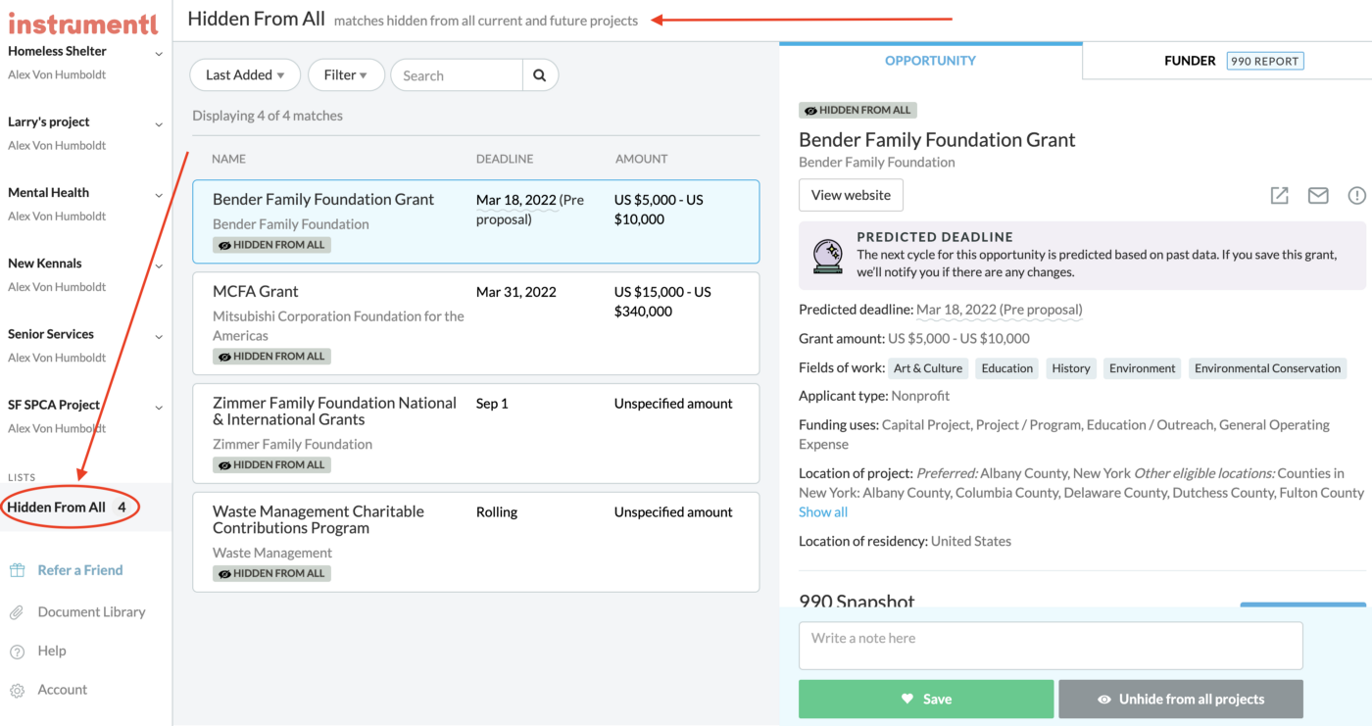Click the Write a note here box
1372x726 pixels.
pyautogui.click(x=1051, y=646)
